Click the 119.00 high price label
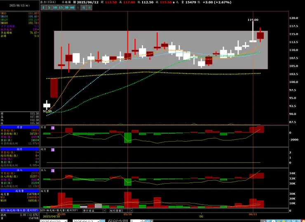 (x=253, y=20)
